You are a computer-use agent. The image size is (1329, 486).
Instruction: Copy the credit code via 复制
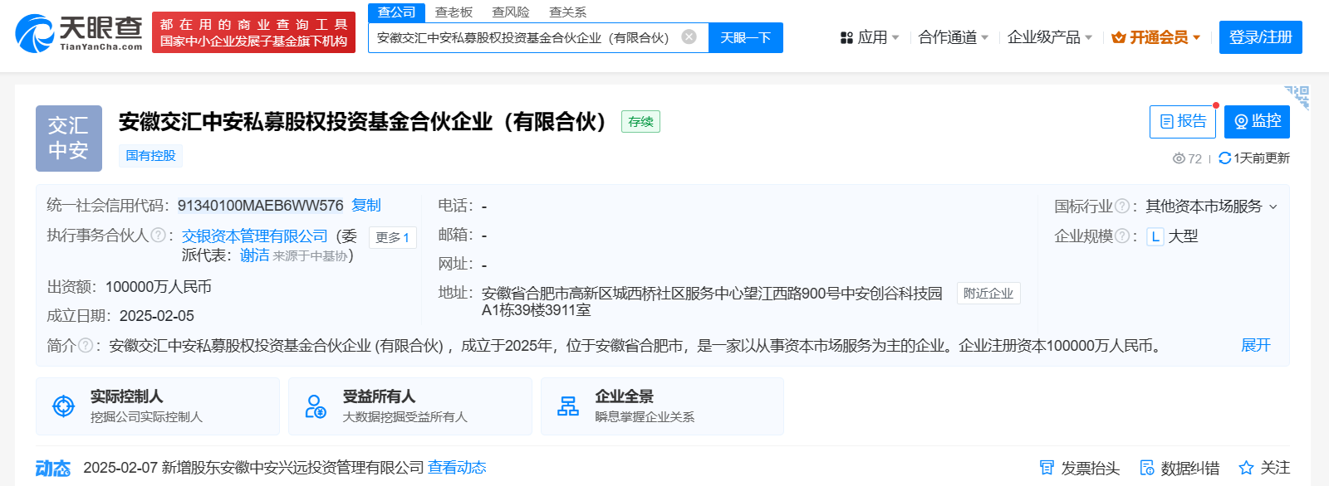tap(366, 205)
